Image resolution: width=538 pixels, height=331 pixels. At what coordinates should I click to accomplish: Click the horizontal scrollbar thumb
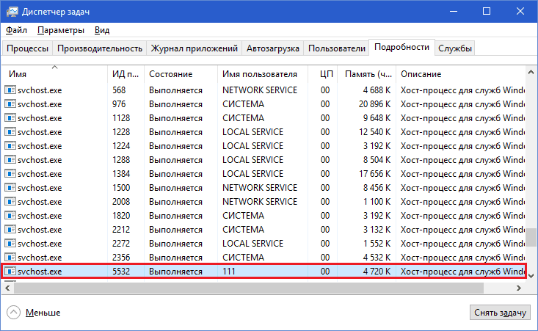(x=249, y=288)
